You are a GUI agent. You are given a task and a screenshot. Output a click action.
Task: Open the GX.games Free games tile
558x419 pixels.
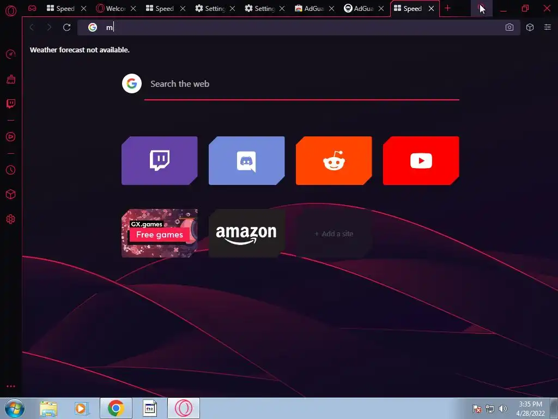point(160,233)
